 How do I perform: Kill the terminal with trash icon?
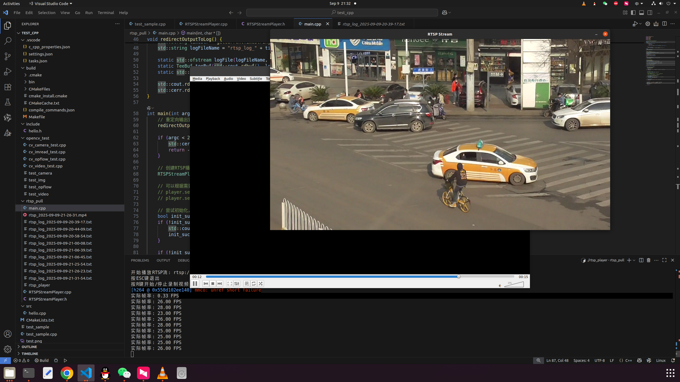pyautogui.click(x=648, y=260)
